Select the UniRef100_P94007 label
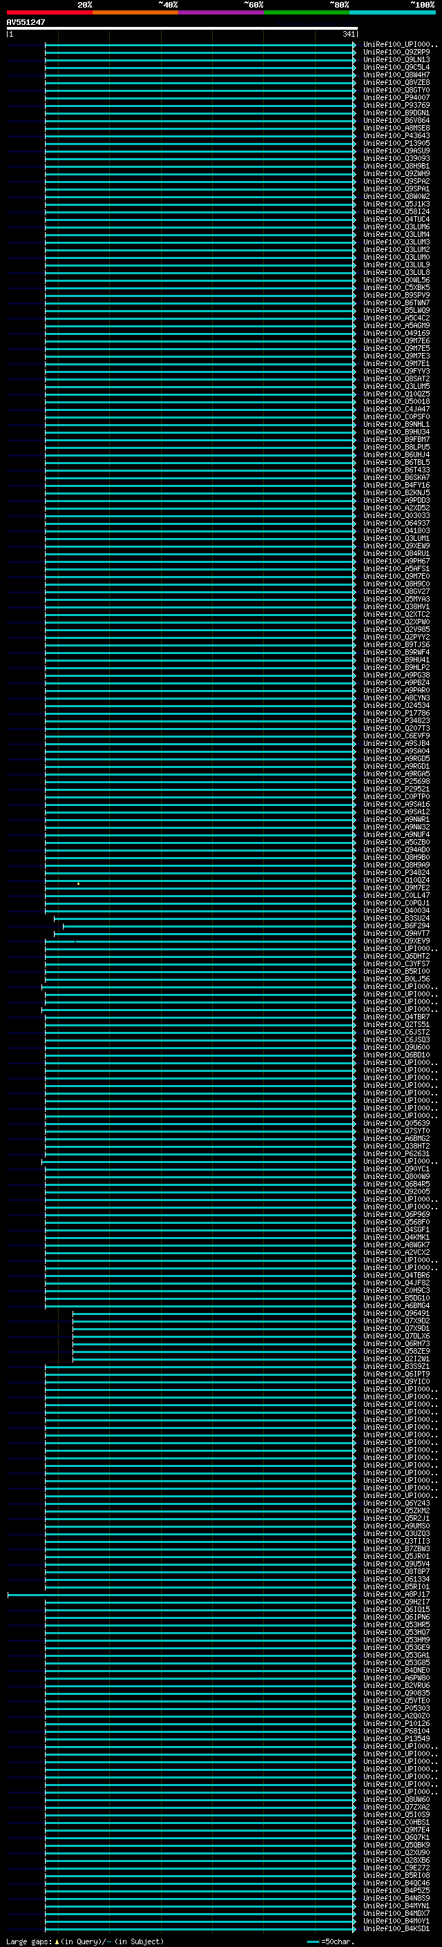Screen dimensions: 442x1947 (x=396, y=97)
